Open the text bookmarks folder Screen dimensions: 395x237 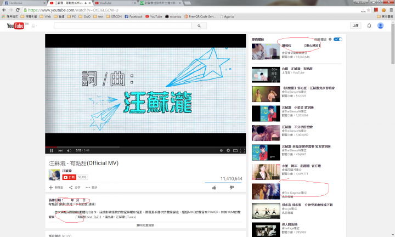point(99,16)
